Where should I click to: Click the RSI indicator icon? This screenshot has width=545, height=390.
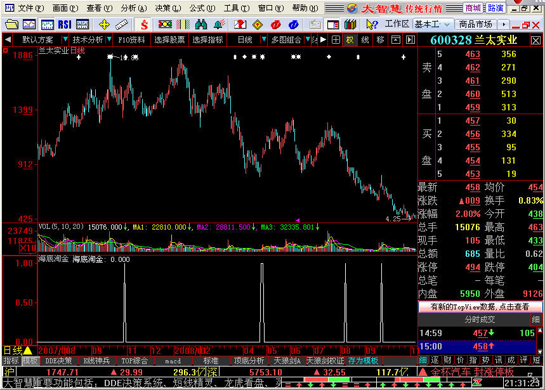65,25
